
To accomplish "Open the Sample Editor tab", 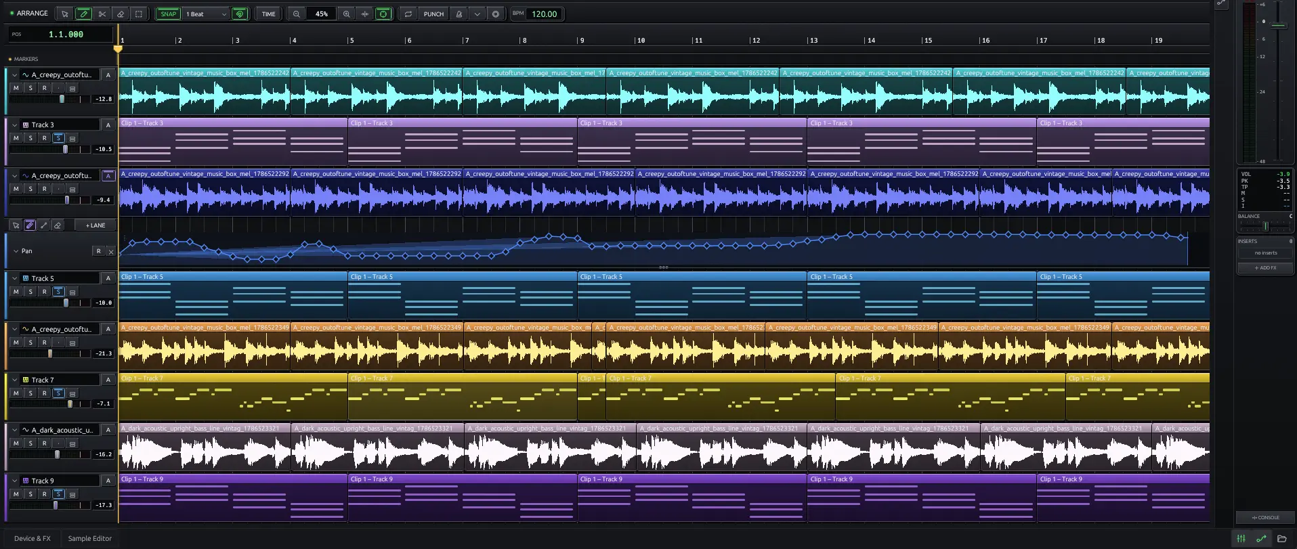I will [x=90, y=539].
